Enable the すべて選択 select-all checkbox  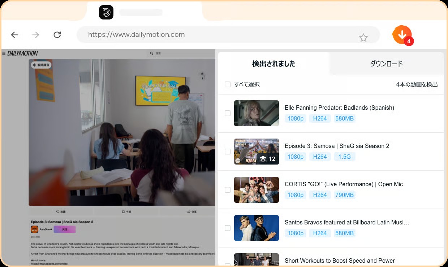point(228,84)
